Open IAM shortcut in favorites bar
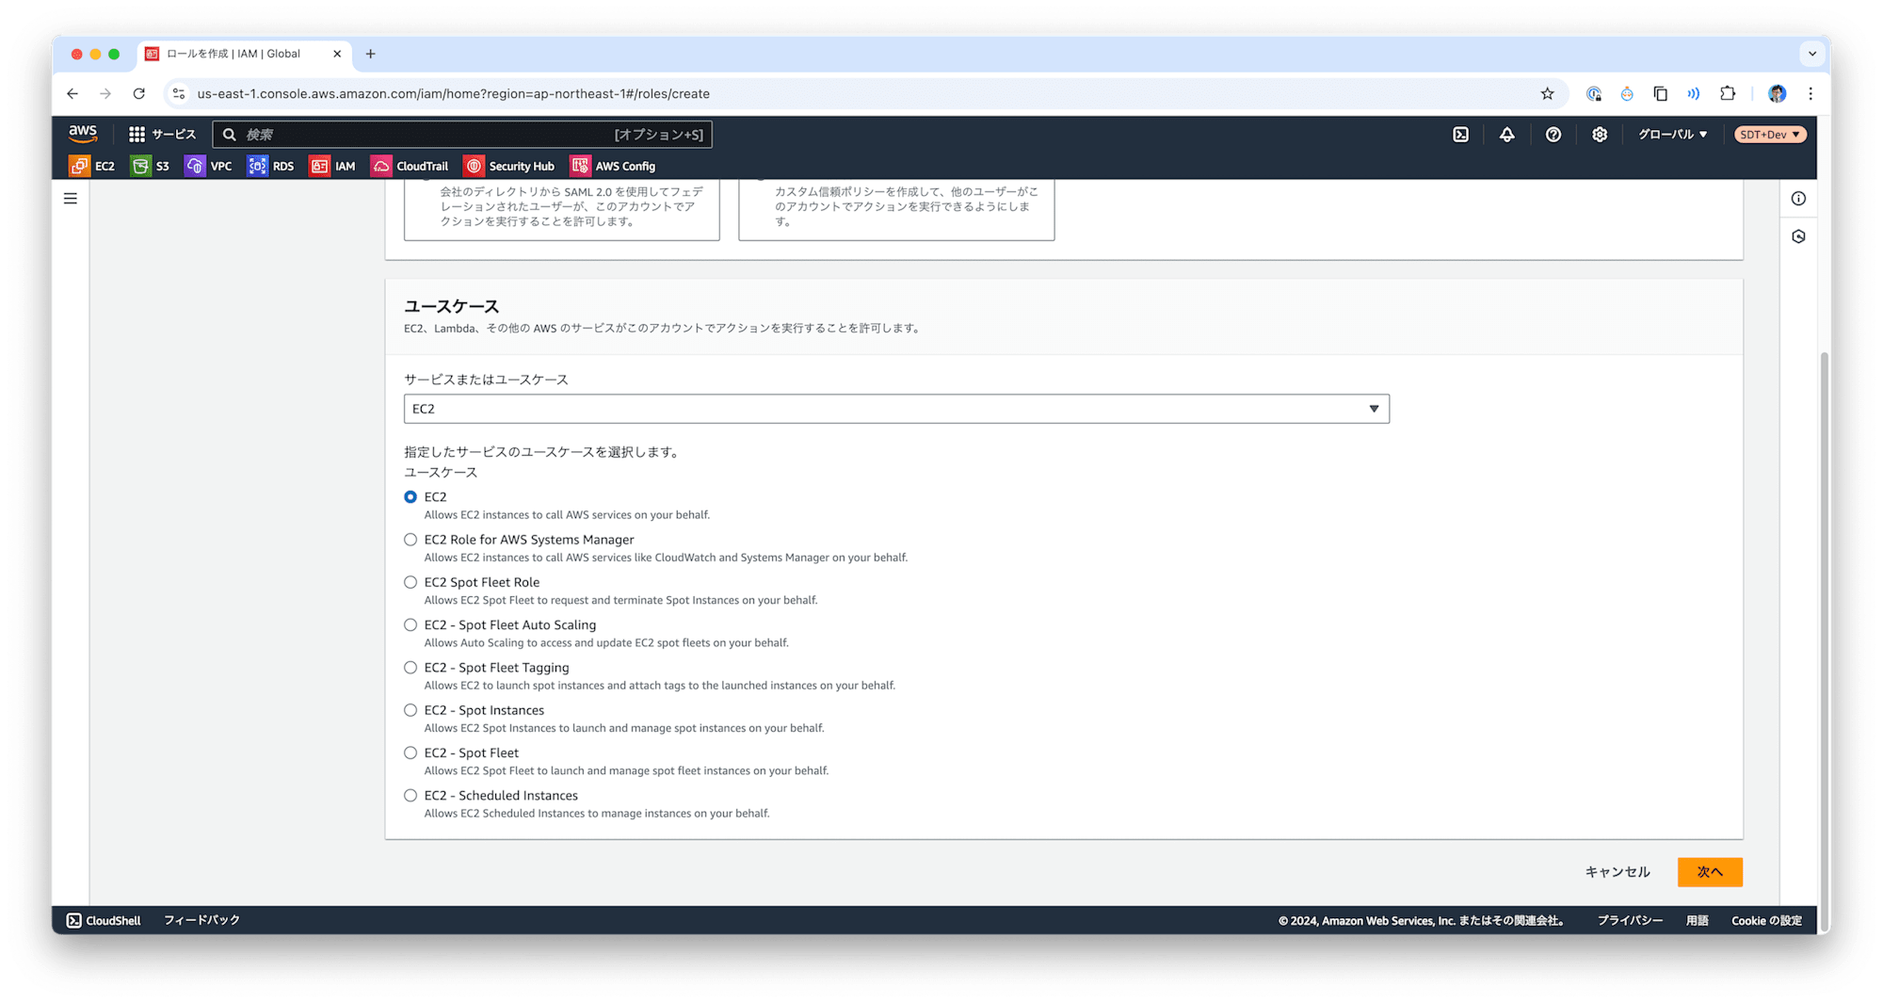The width and height of the screenshot is (1883, 1003). pos(333,166)
